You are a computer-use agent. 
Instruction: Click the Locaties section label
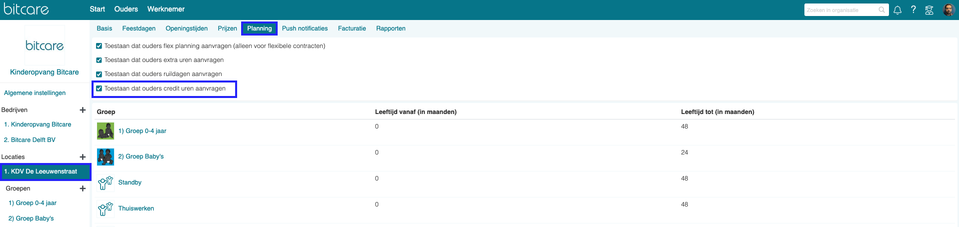(x=13, y=157)
